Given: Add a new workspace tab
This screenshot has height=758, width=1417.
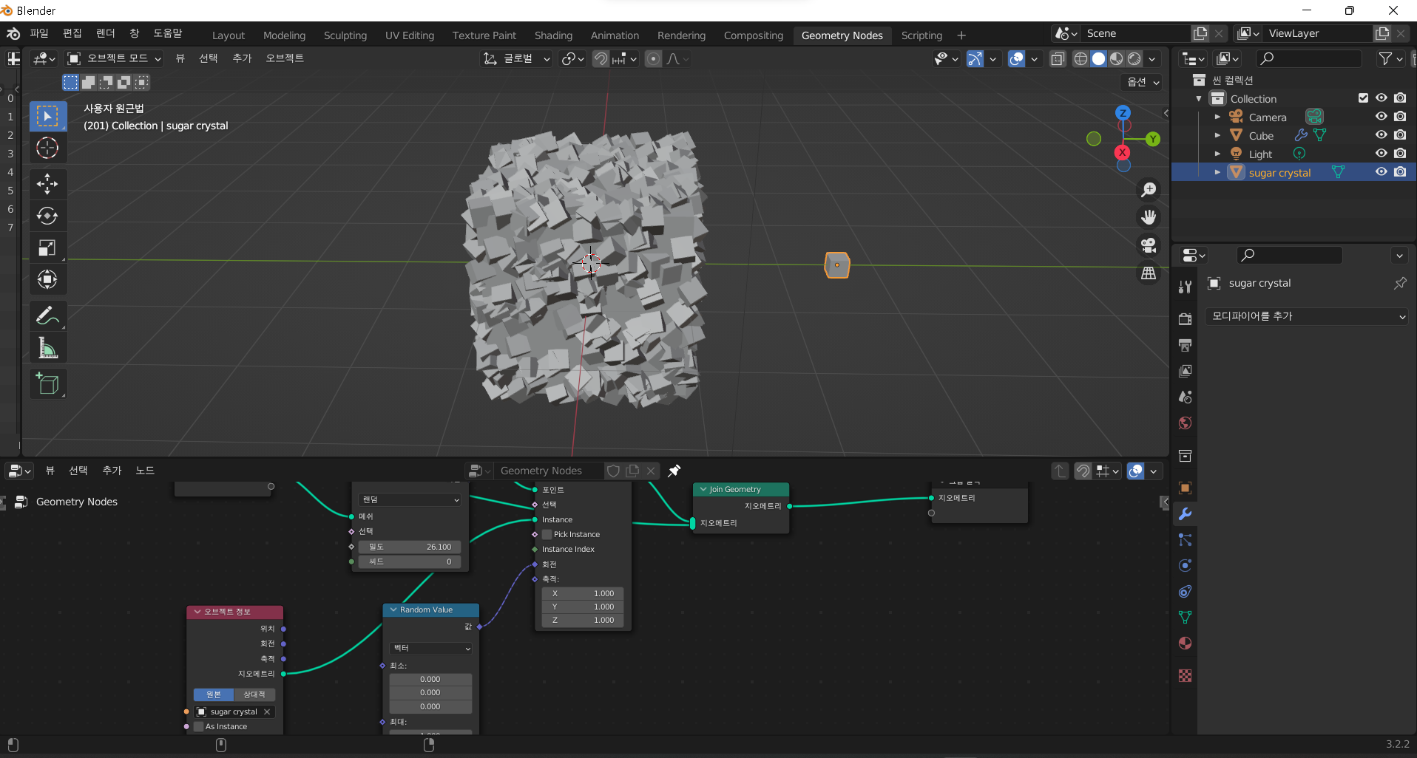Looking at the screenshot, I should (961, 35).
